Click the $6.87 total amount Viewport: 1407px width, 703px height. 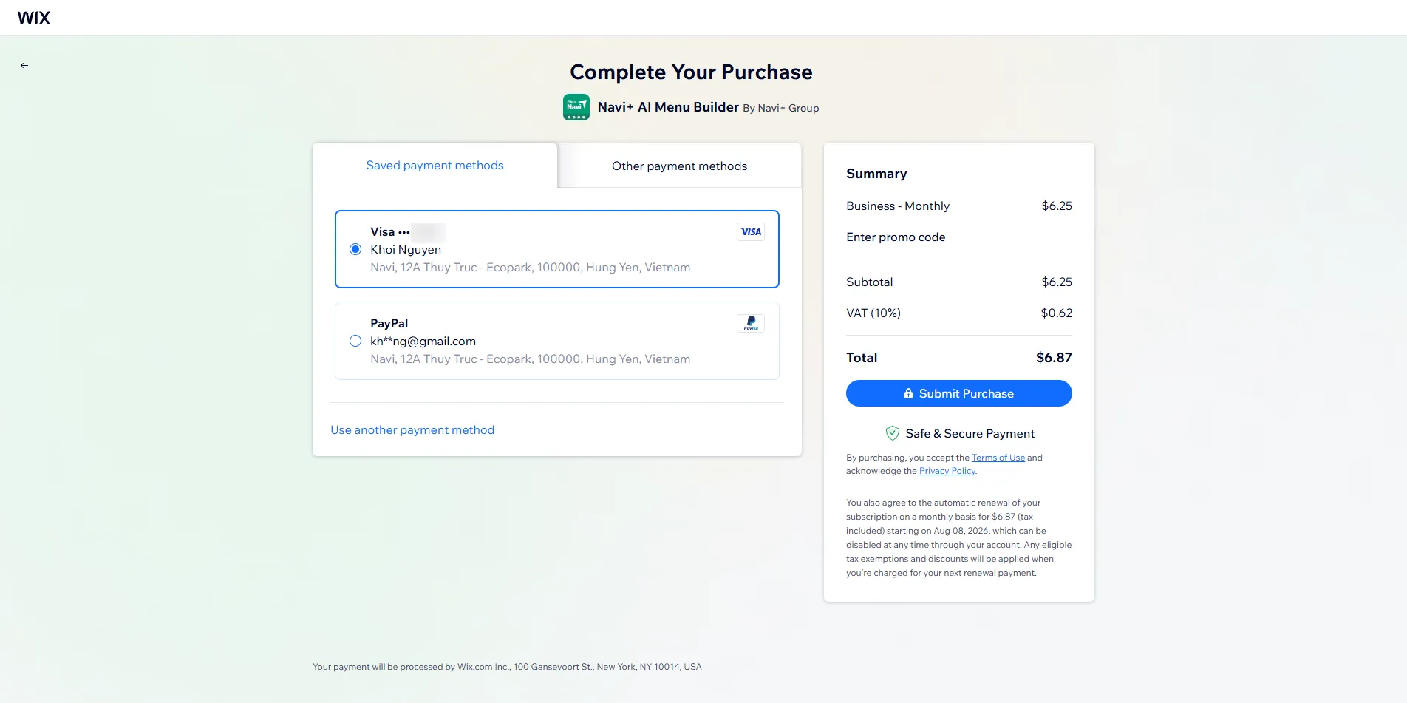(x=1054, y=358)
